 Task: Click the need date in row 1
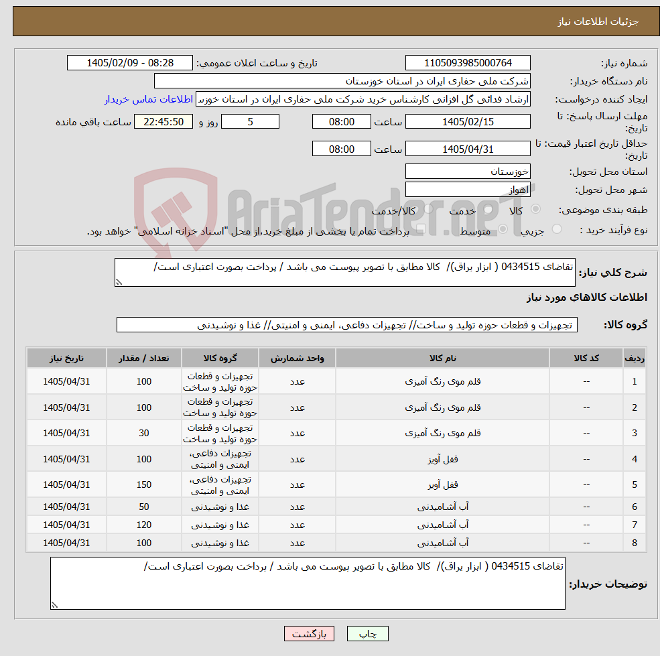pyautogui.click(x=66, y=381)
